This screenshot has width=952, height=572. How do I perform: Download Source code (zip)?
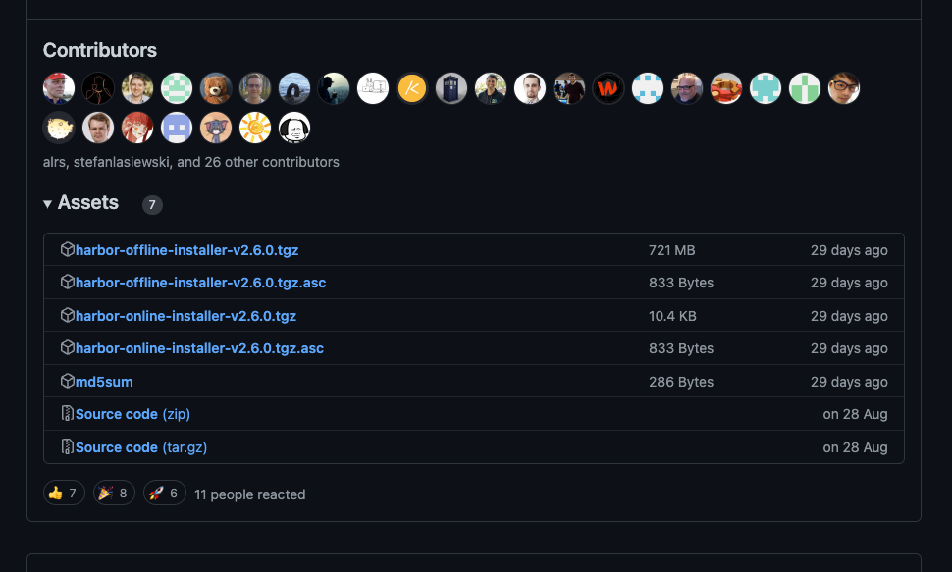point(132,414)
